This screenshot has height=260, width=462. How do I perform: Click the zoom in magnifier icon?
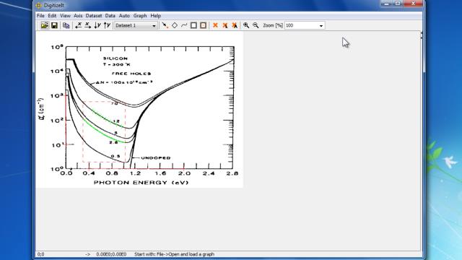click(246, 25)
